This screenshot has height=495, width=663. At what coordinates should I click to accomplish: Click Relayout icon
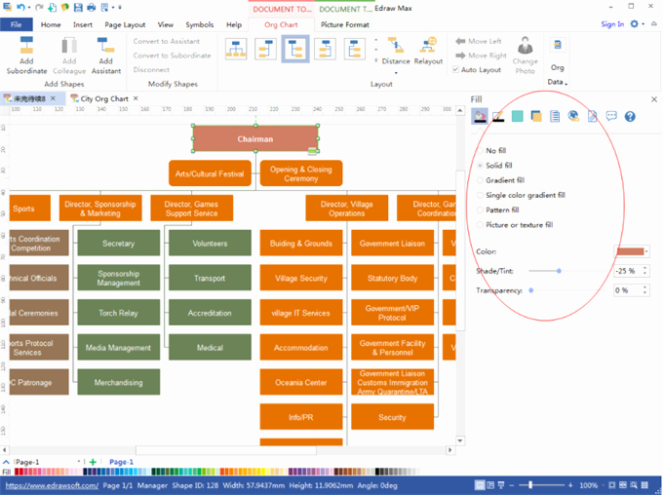click(428, 45)
